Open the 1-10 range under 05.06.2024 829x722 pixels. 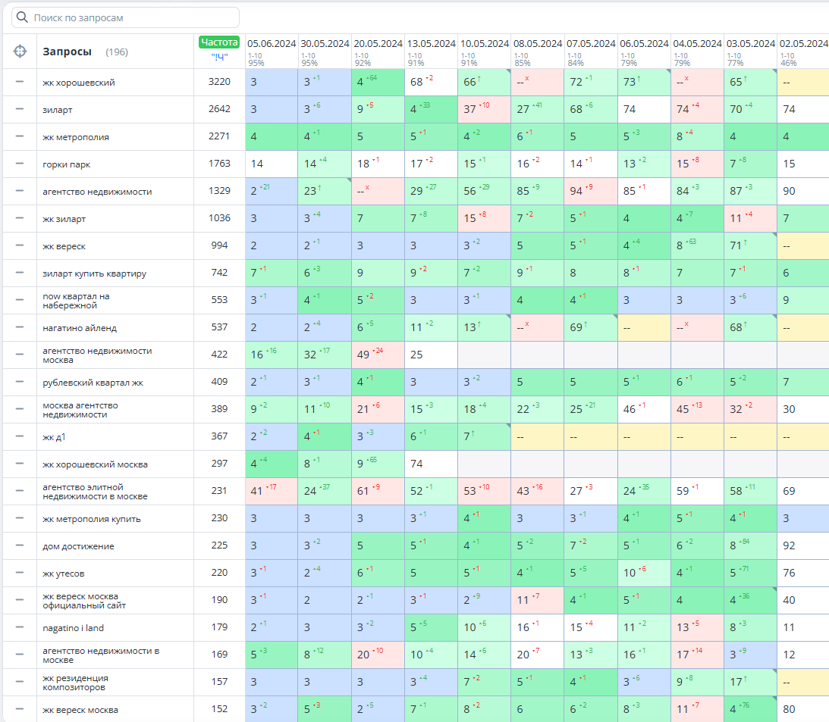click(x=255, y=55)
